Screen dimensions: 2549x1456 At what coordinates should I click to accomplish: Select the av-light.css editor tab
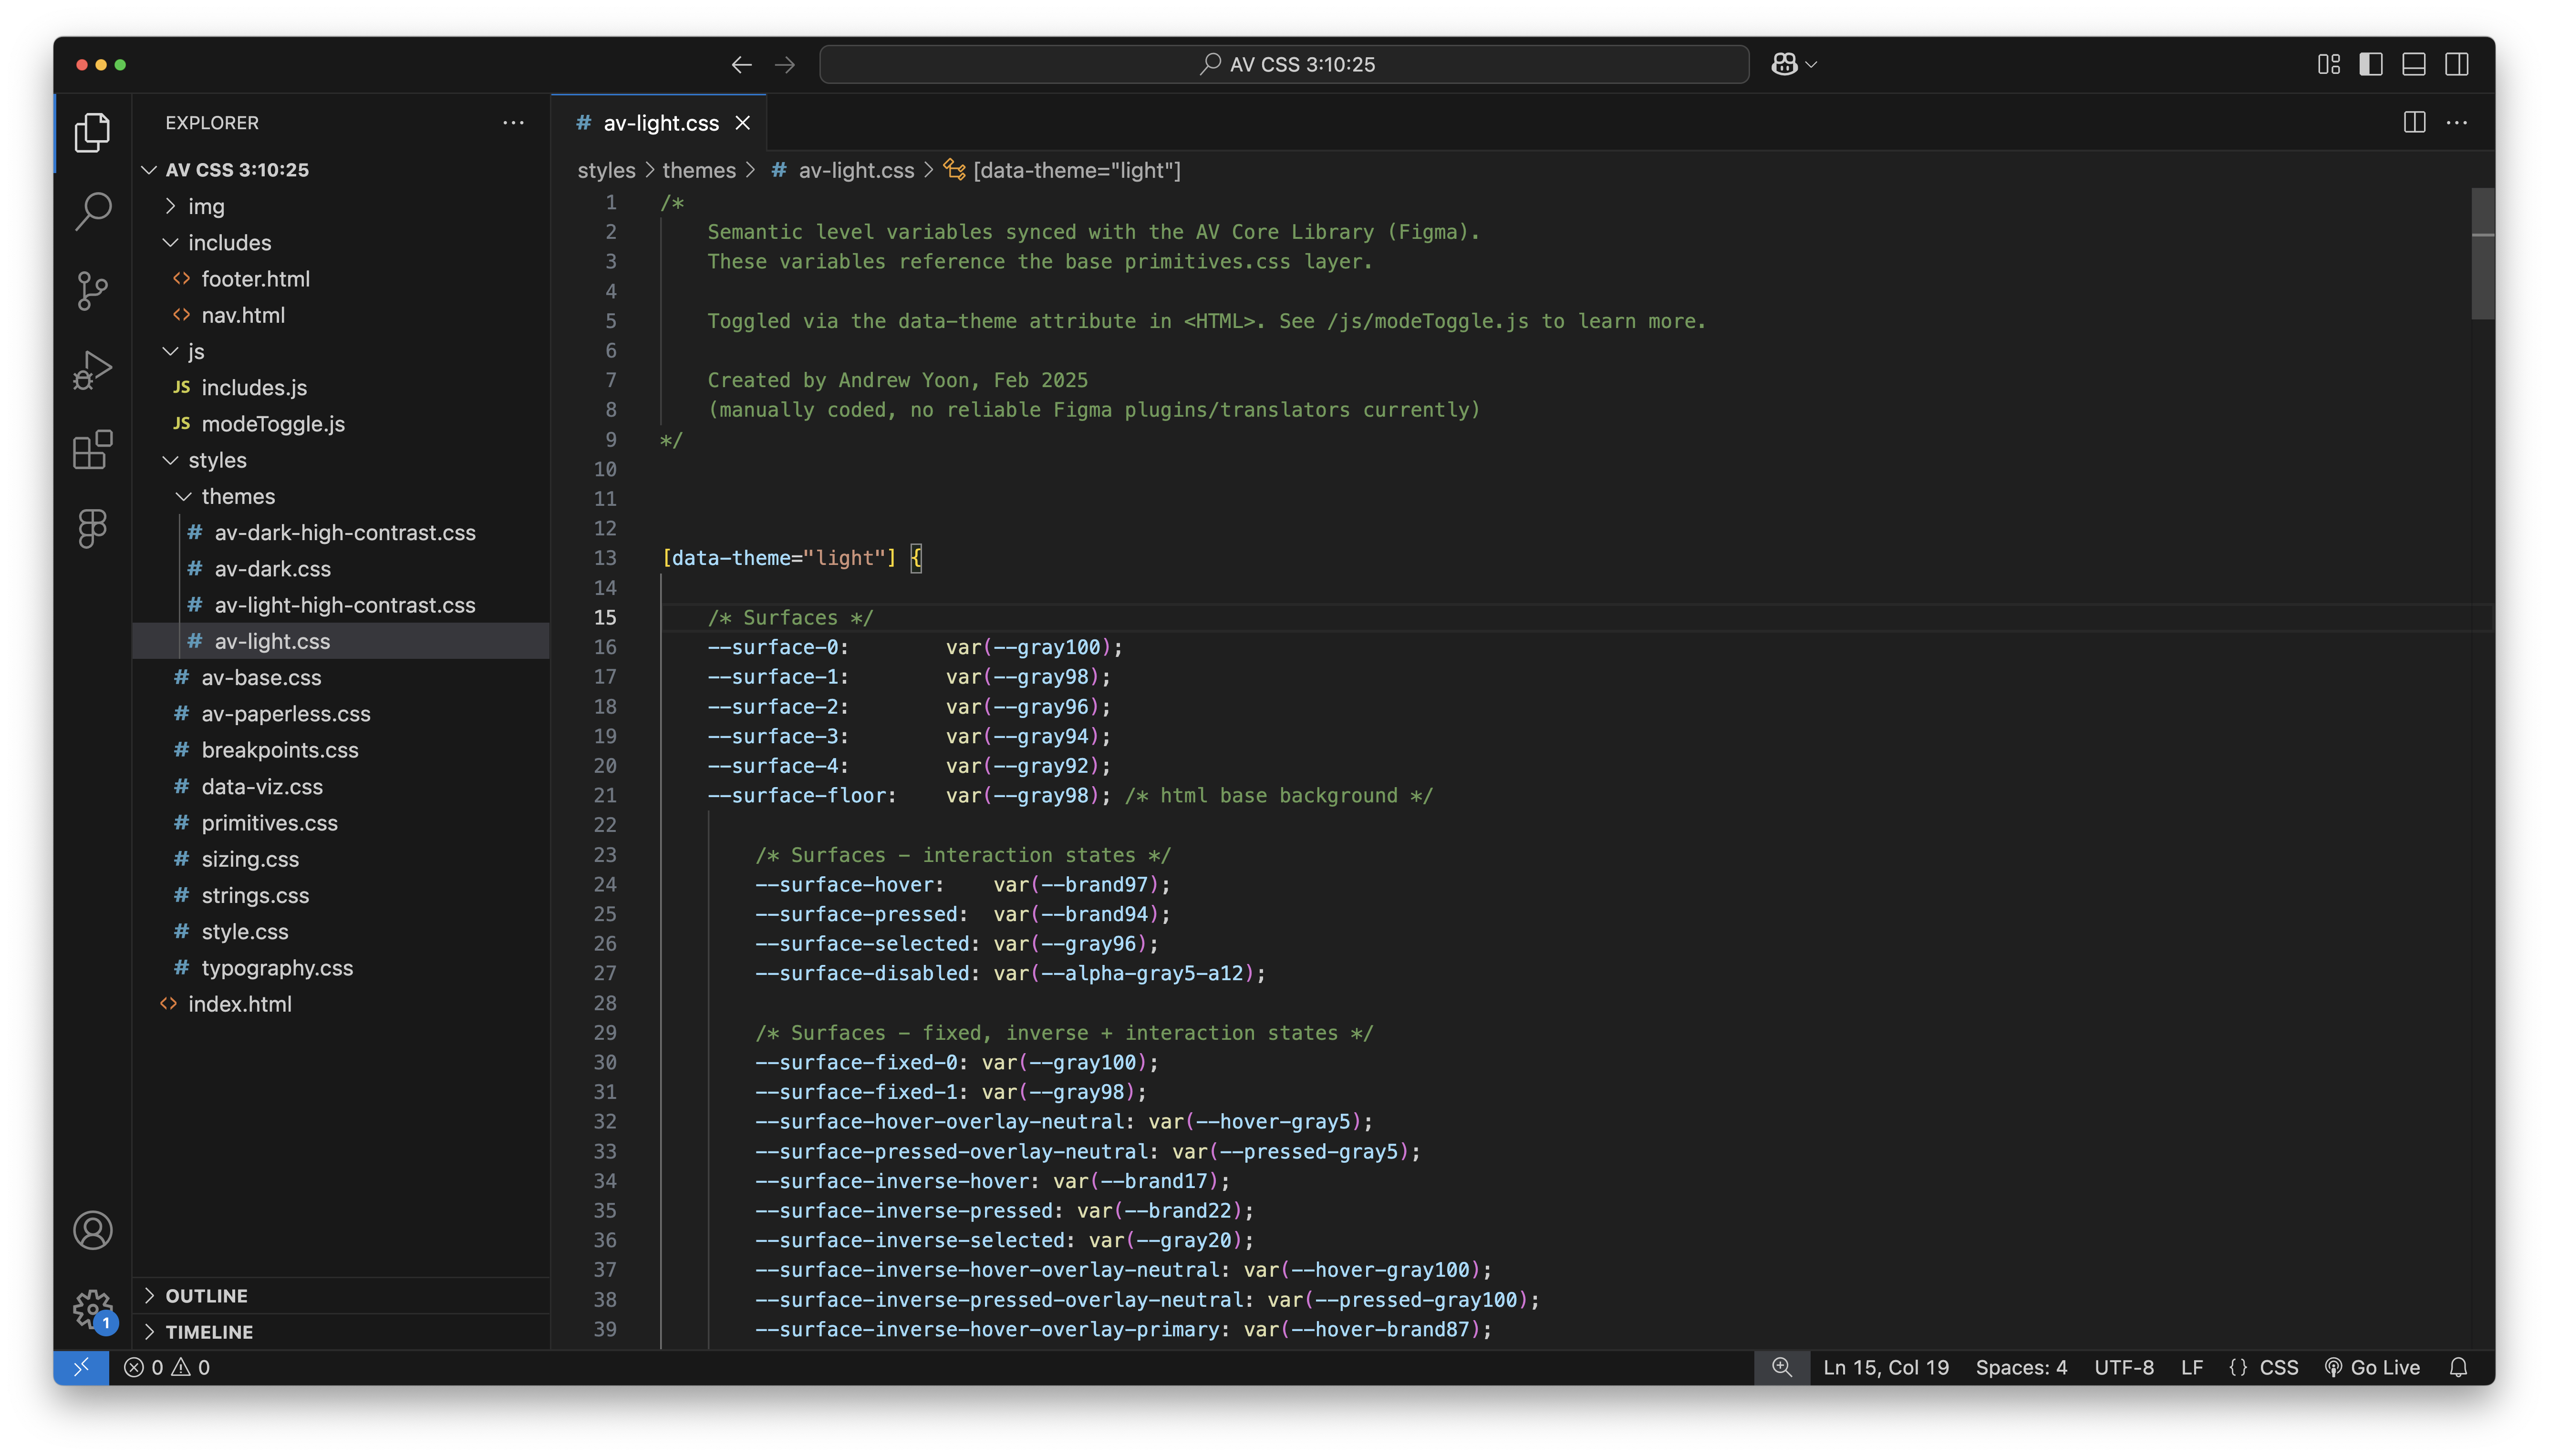coord(658,122)
